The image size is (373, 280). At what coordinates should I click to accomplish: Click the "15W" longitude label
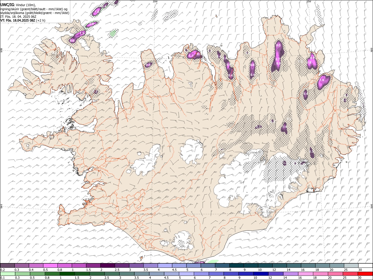(309, 1)
